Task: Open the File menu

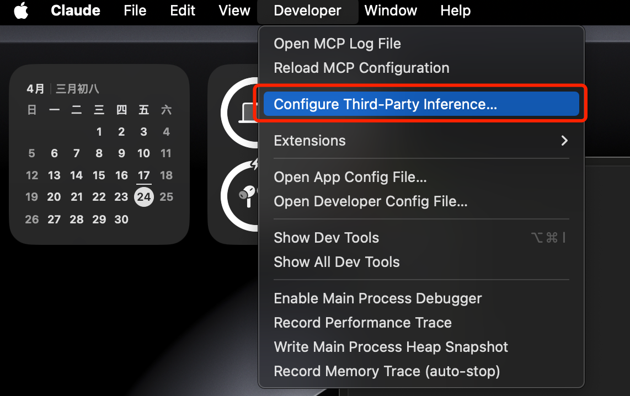Action: click(x=135, y=10)
